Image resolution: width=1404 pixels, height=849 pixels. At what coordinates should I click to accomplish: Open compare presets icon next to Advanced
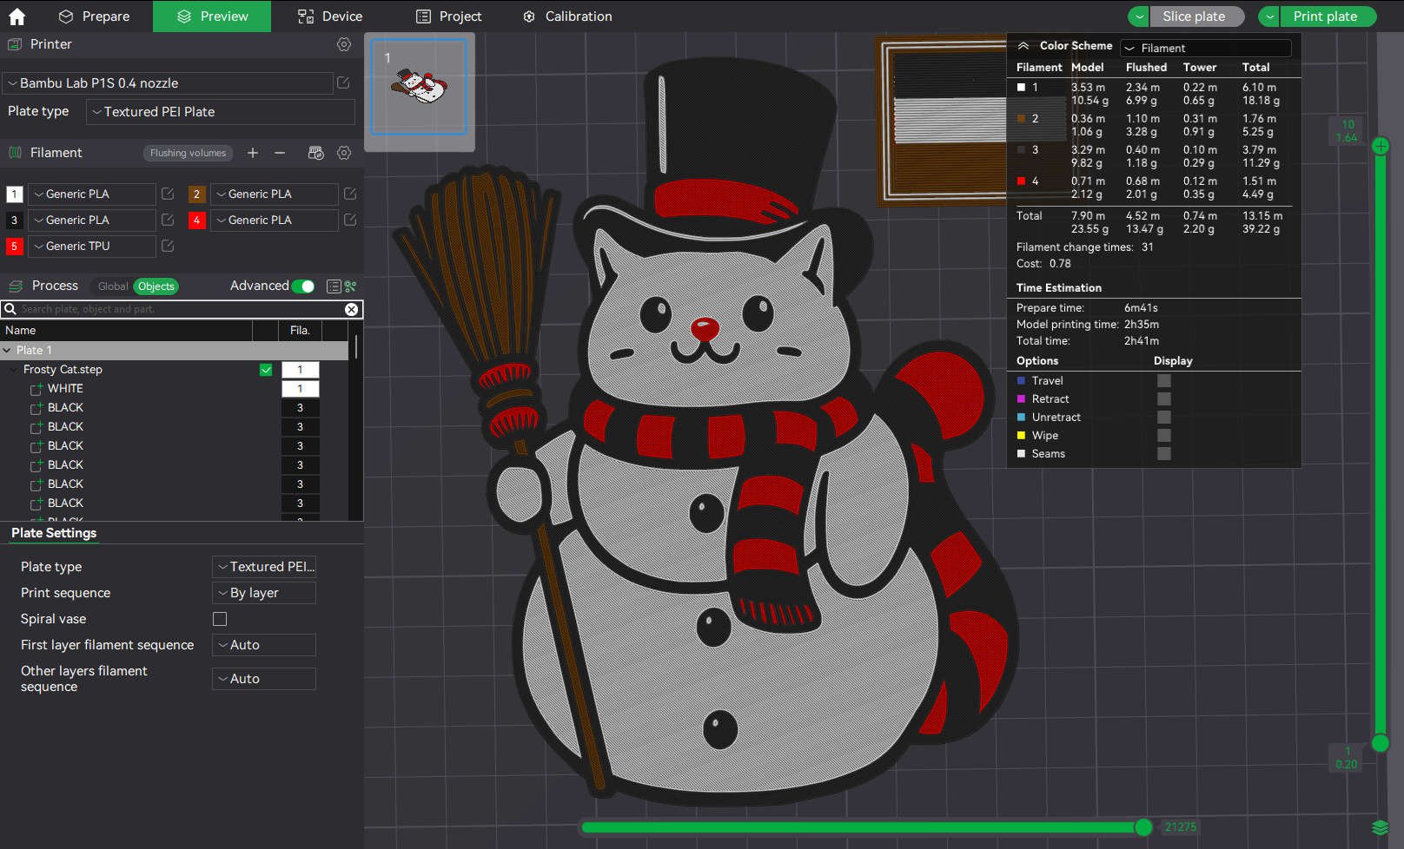[x=351, y=286]
